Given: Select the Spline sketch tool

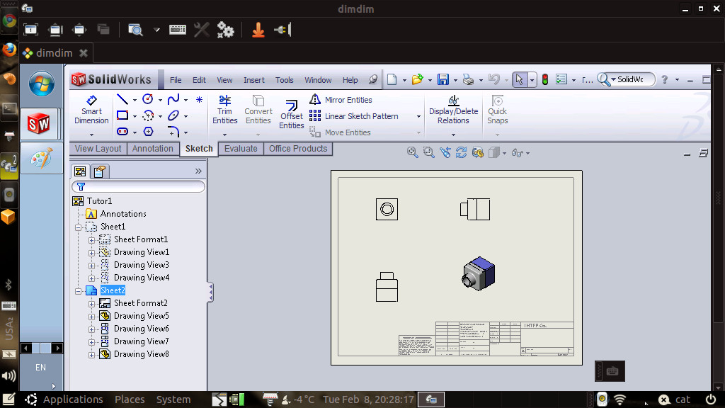Looking at the screenshot, I should pos(172,98).
